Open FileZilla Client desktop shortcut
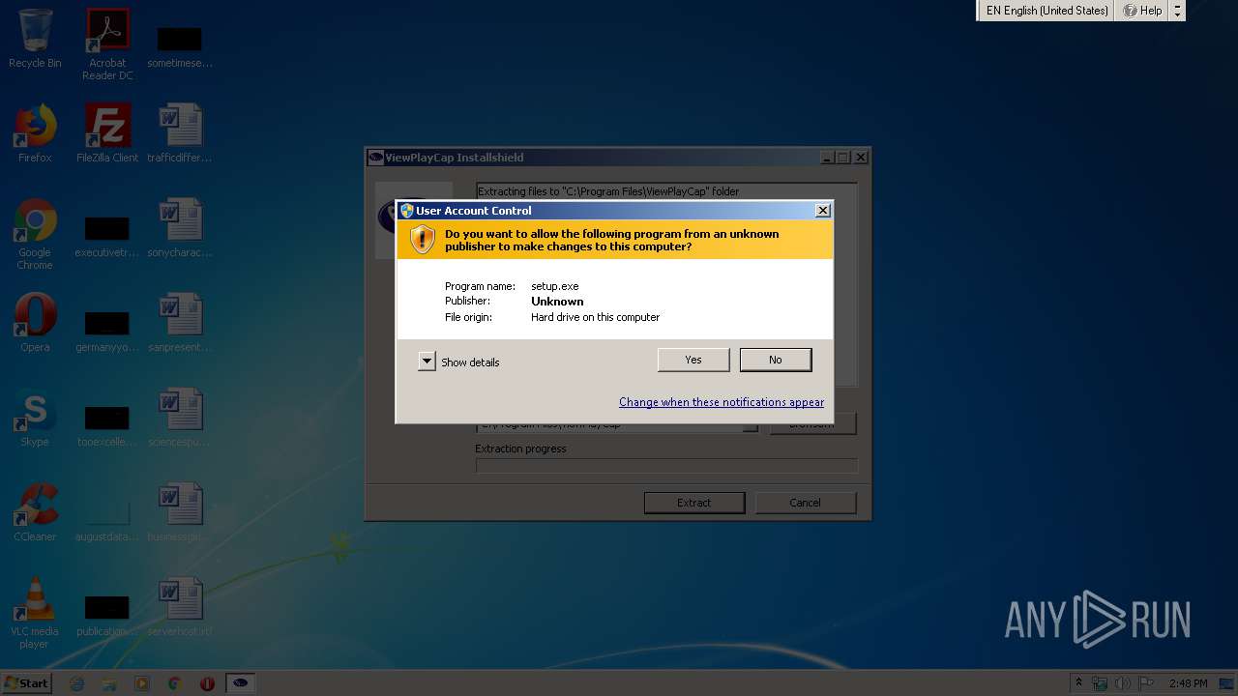 pos(107,133)
